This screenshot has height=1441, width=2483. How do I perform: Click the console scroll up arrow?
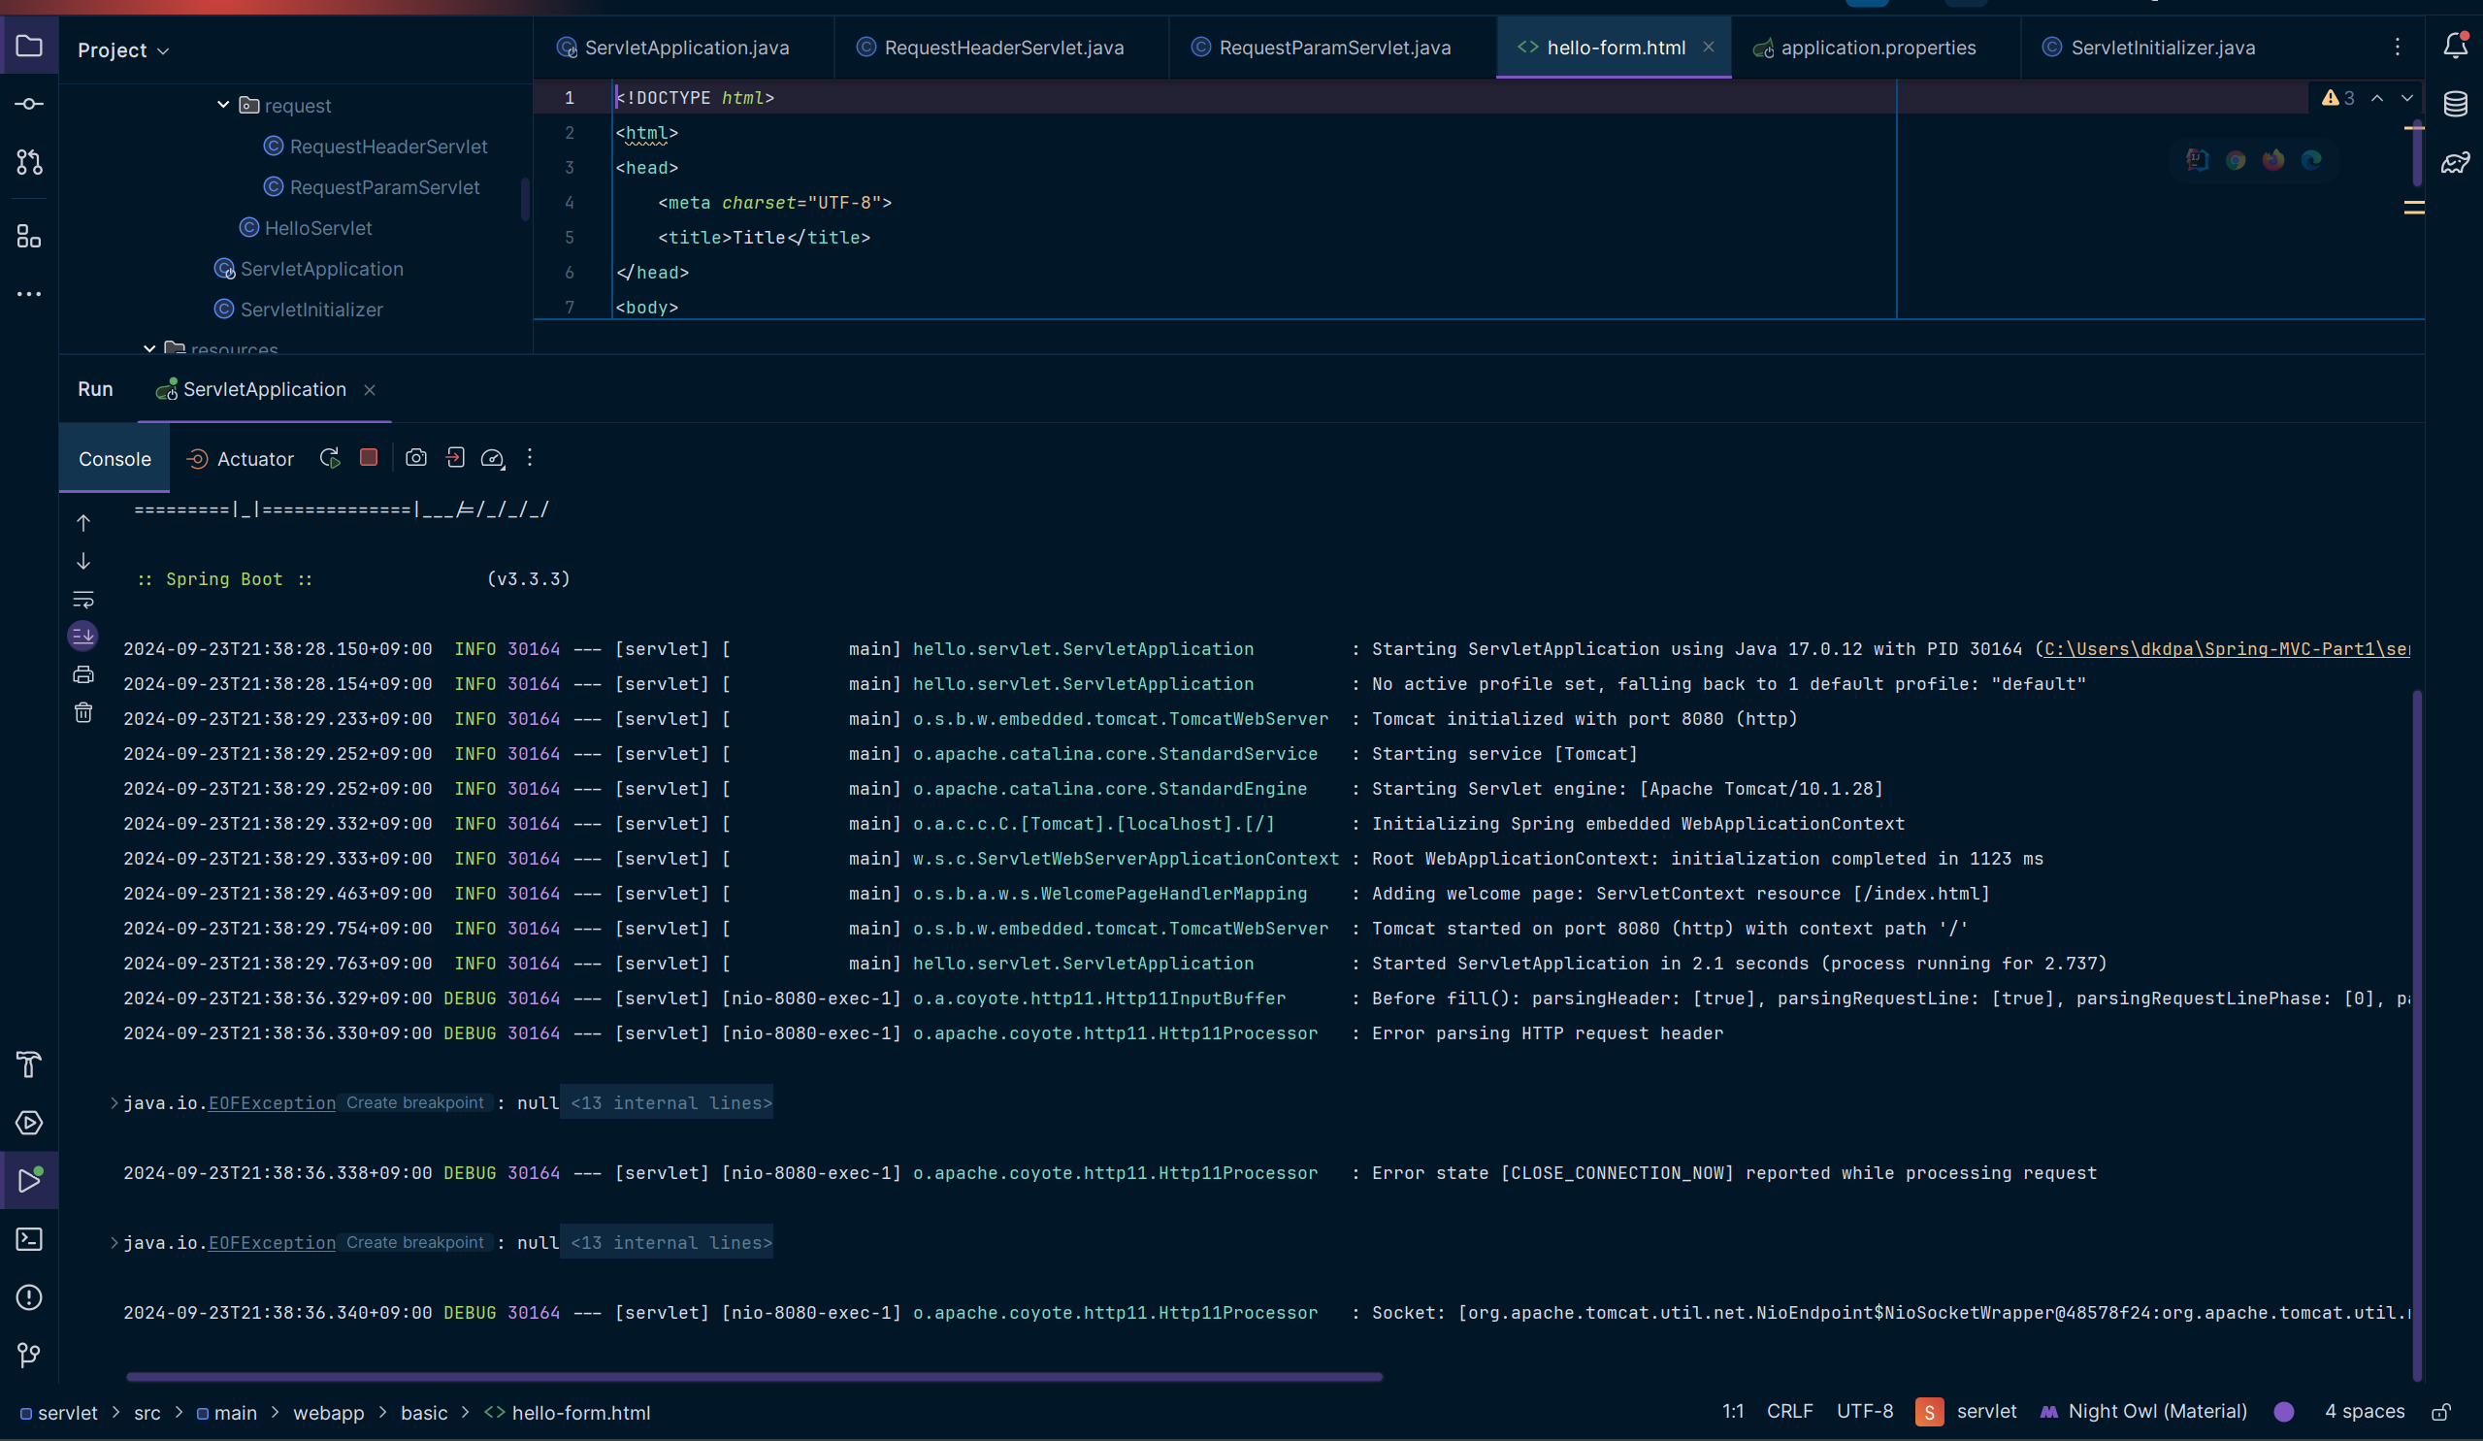pyautogui.click(x=83, y=523)
